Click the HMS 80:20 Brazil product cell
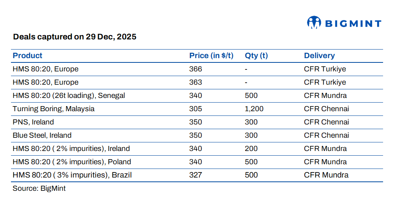 pyautogui.click(x=72, y=175)
